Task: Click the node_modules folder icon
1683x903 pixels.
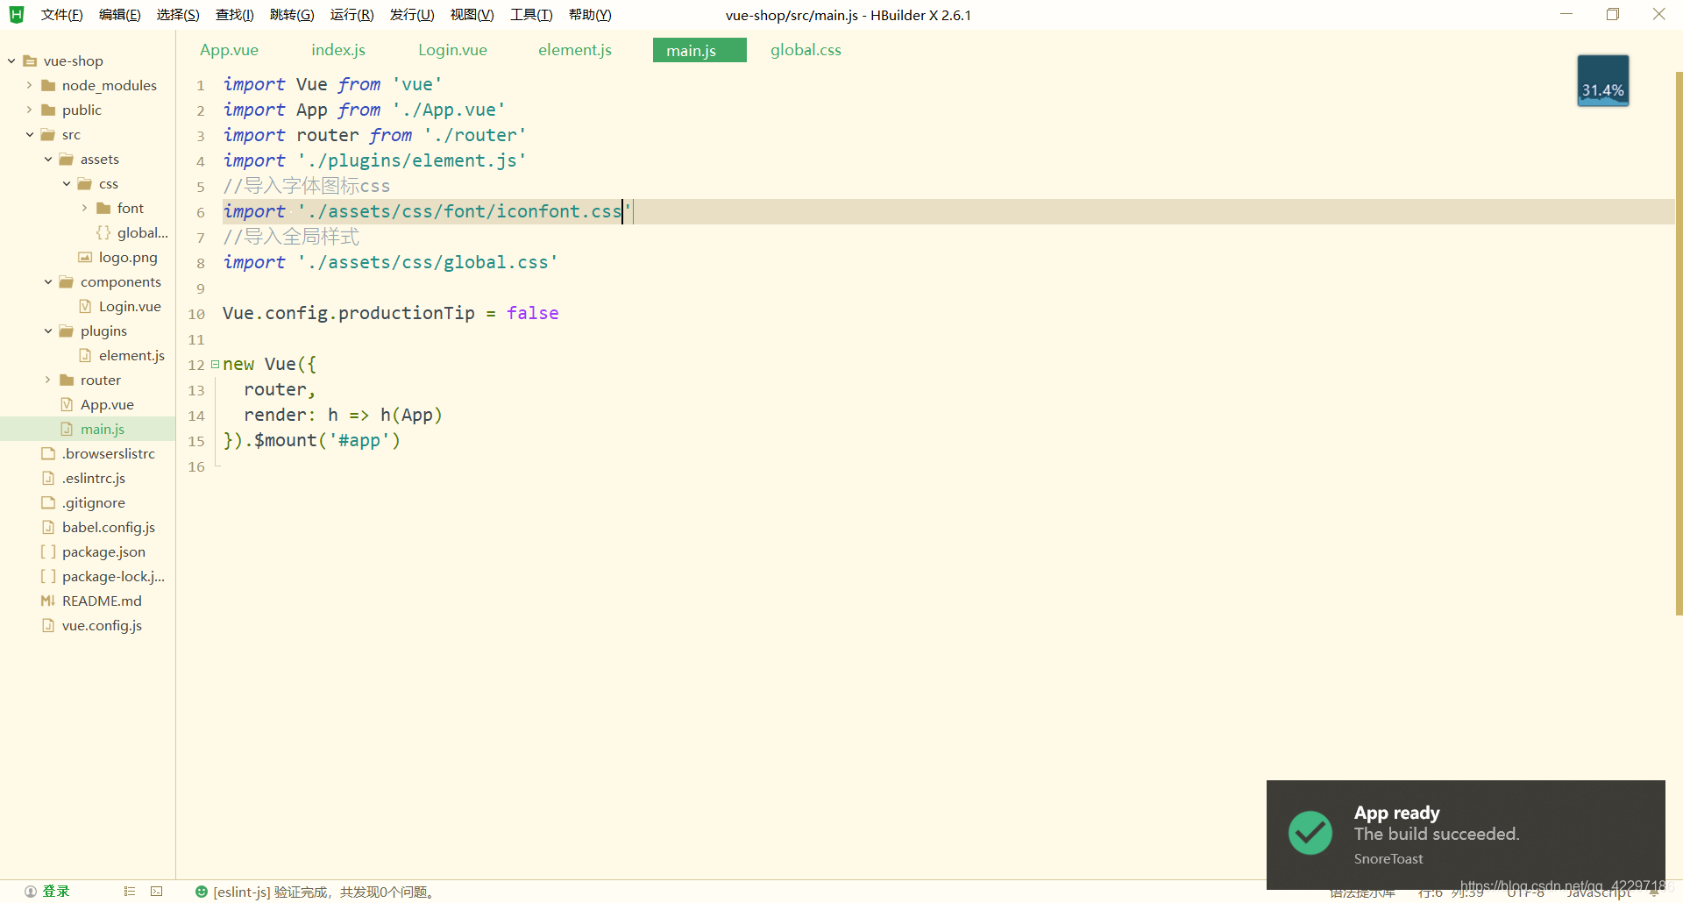Action: pyautogui.click(x=48, y=85)
